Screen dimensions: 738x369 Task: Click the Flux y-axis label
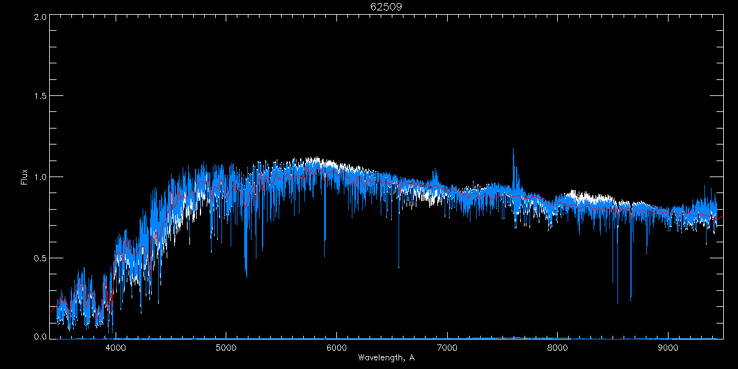click(25, 177)
